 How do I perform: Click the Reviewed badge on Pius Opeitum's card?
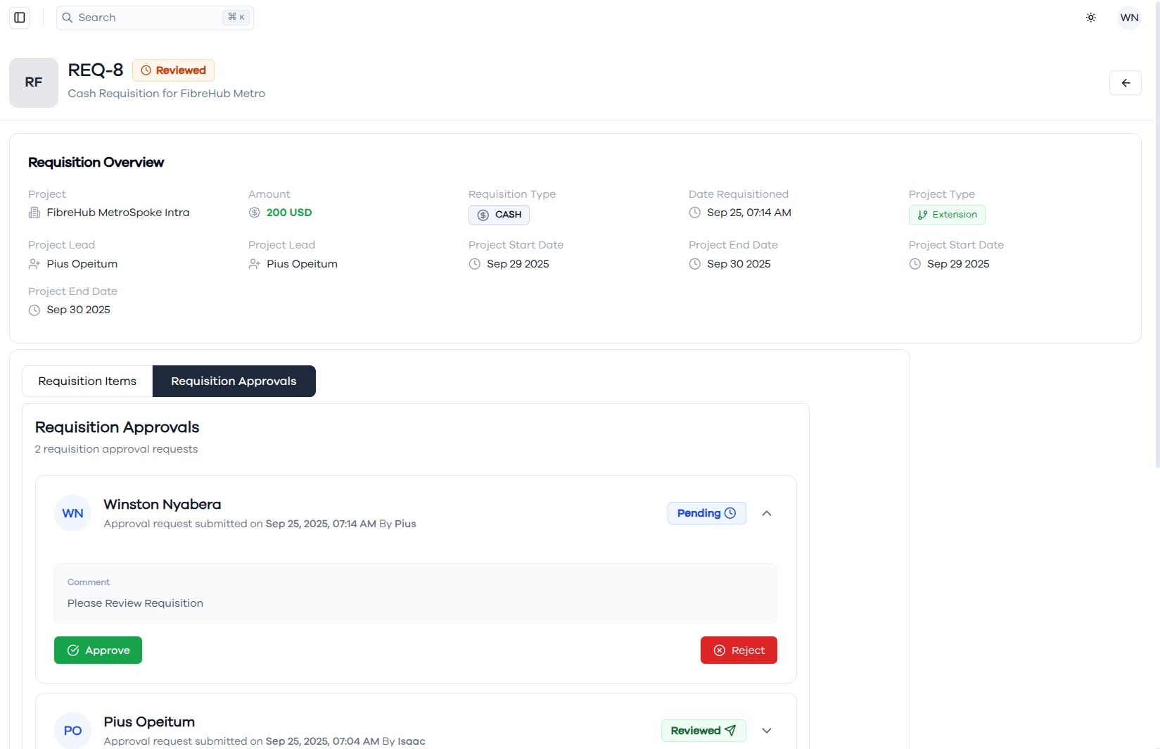pos(703,731)
